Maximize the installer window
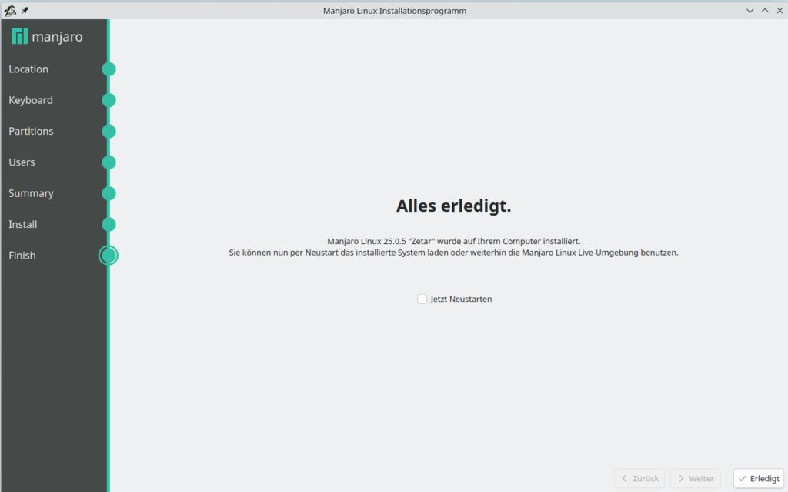788x492 pixels. point(765,11)
